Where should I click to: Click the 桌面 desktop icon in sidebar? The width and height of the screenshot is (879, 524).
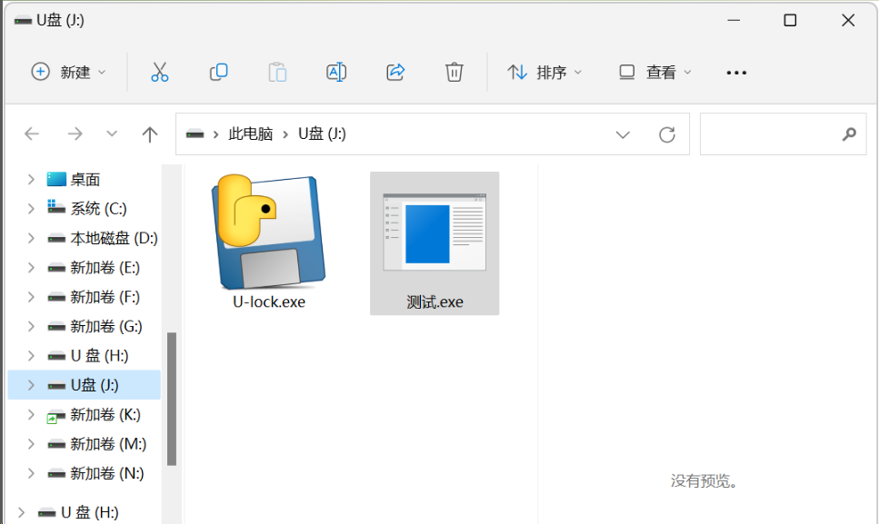coord(56,179)
